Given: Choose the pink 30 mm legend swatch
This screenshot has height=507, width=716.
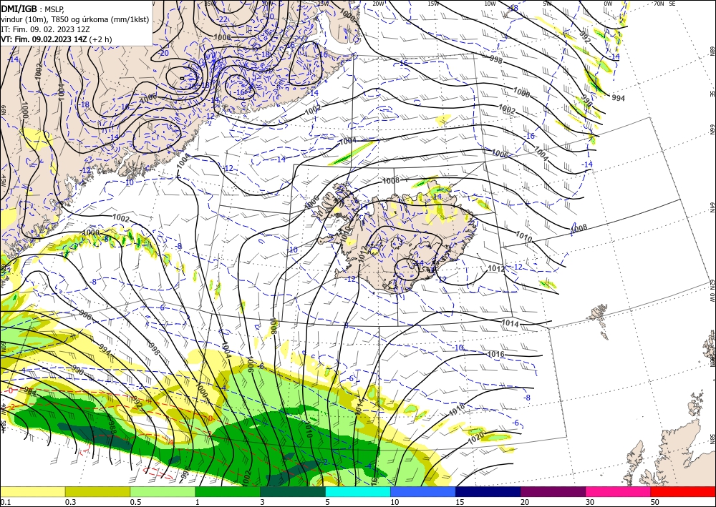Looking at the screenshot, I should click(x=619, y=491).
